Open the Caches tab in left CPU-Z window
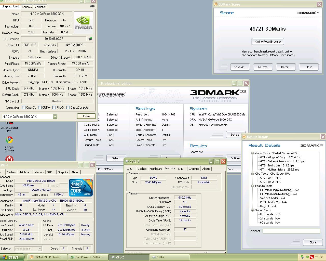326x261 pixels. [x=11, y=172]
